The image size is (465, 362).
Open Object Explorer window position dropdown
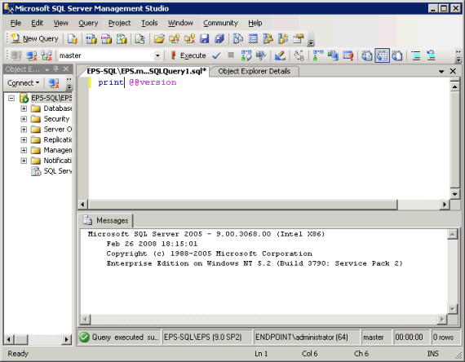pyautogui.click(x=46, y=69)
